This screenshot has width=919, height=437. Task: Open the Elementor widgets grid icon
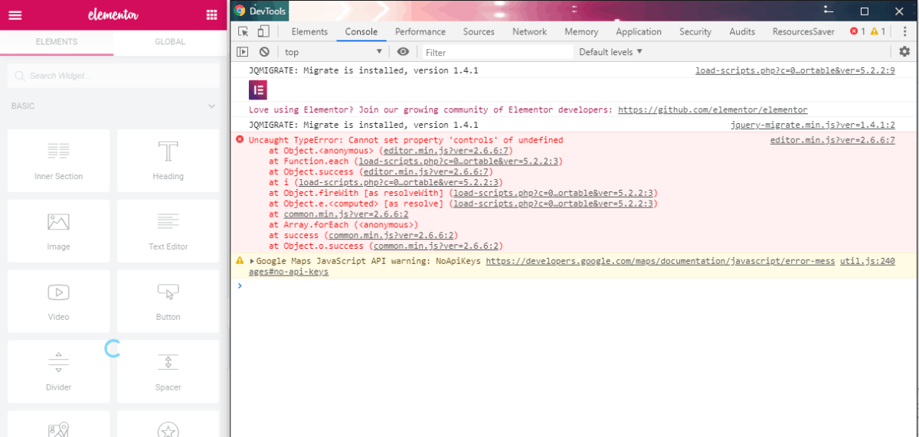[212, 15]
